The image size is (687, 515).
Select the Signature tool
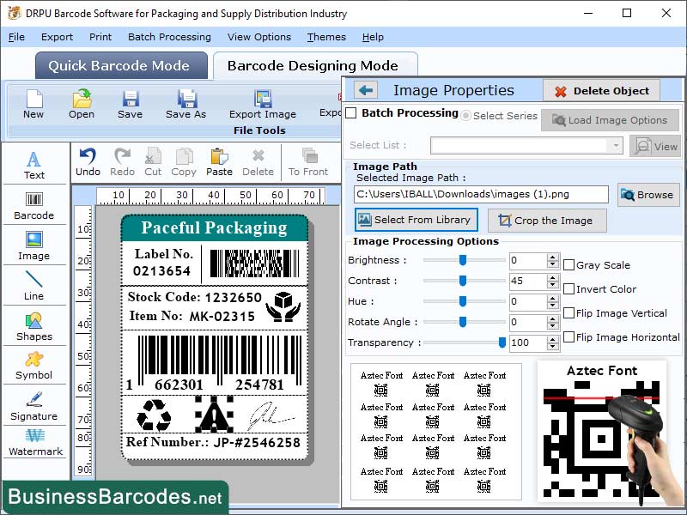[x=34, y=409]
